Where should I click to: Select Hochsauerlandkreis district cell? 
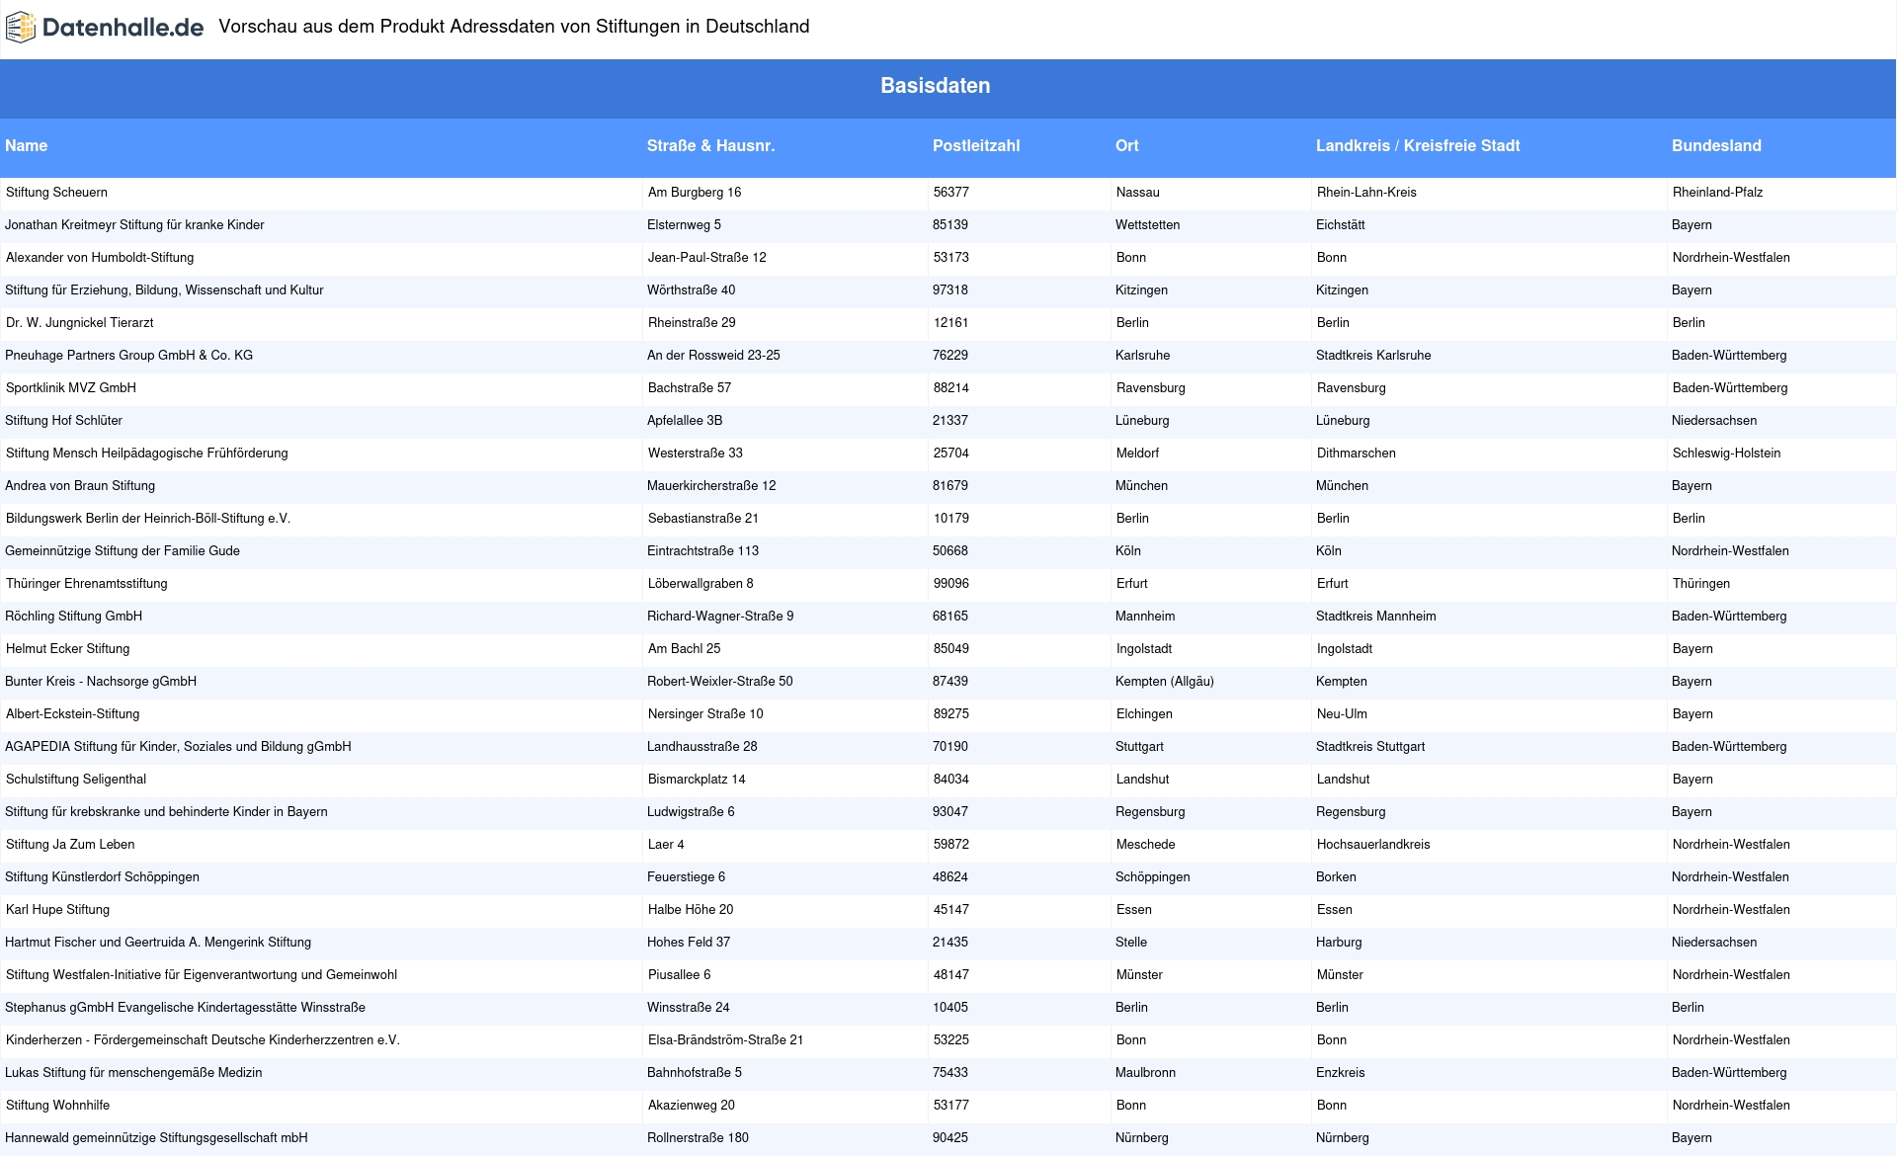click(x=1373, y=845)
